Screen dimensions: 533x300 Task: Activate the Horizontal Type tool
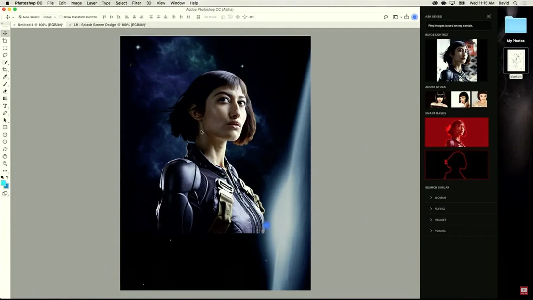(x=5, y=106)
